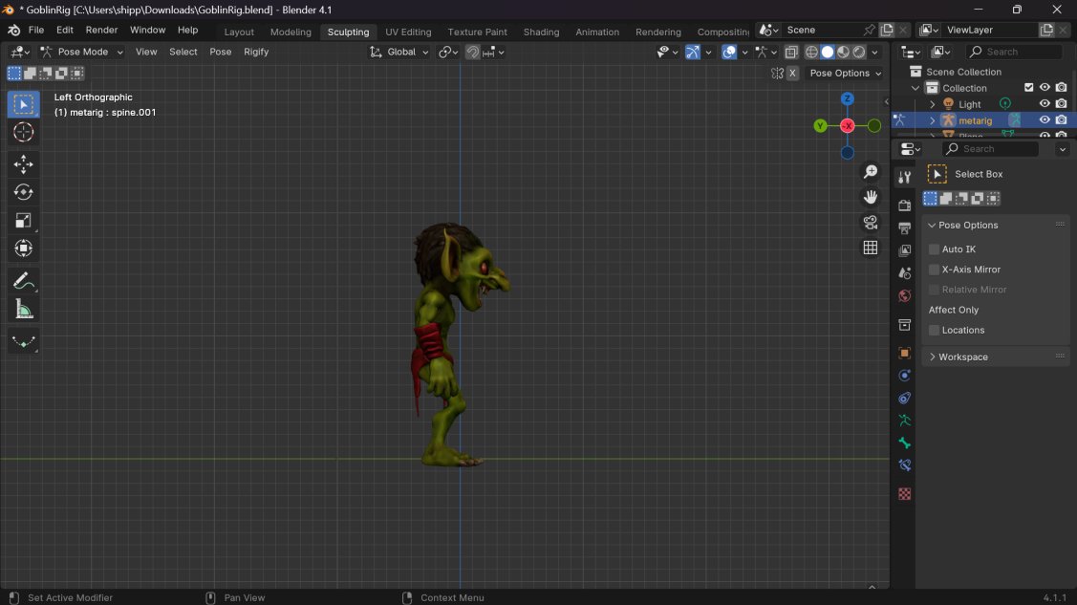1077x605 pixels.
Task: Click the Pose Options button in header
Action: click(x=845, y=74)
